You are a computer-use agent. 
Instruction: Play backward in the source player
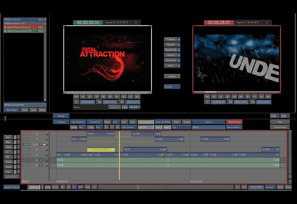[97, 96]
